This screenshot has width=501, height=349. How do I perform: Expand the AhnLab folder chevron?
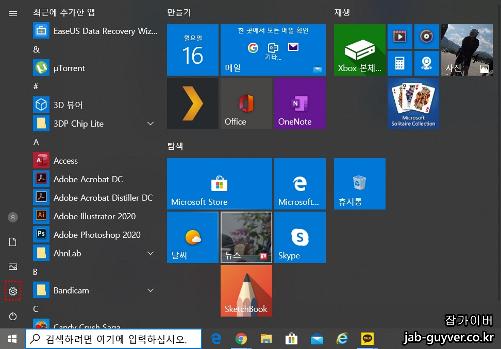point(150,253)
